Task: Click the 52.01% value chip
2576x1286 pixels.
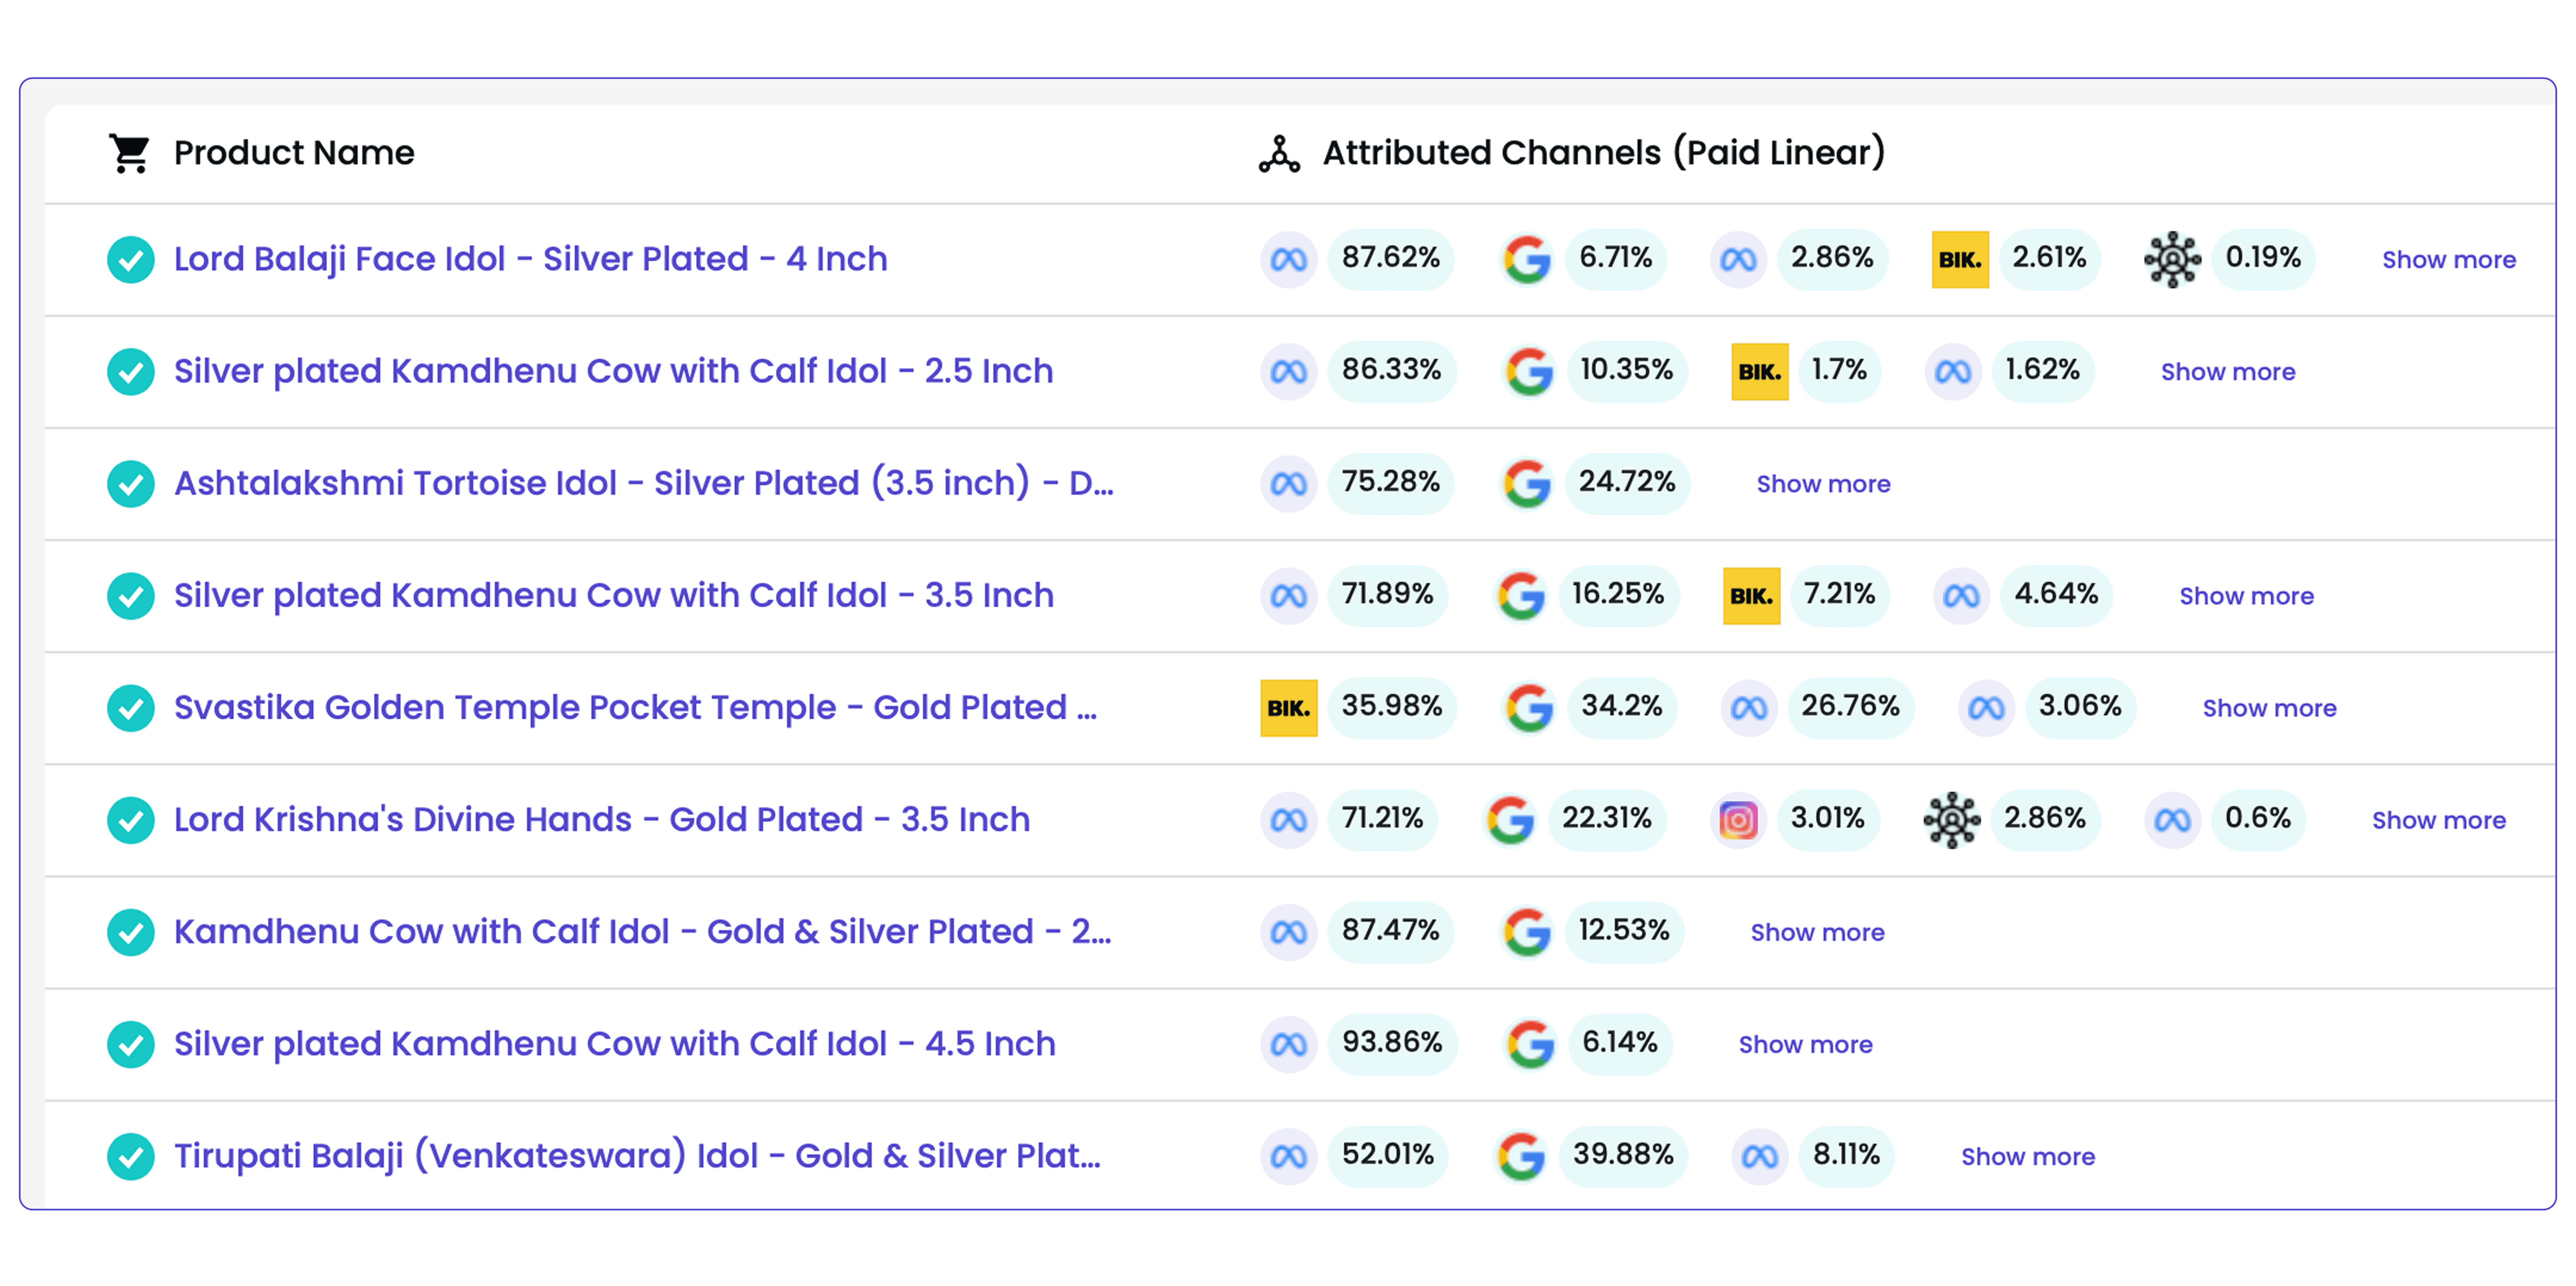Action: 1387,1155
